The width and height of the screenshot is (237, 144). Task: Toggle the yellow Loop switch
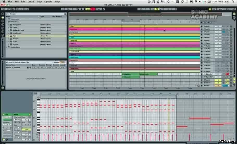coord(157,9)
